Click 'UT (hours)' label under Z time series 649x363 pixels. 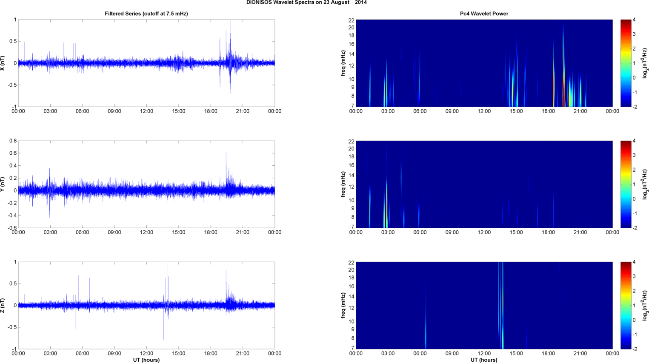pos(146,360)
